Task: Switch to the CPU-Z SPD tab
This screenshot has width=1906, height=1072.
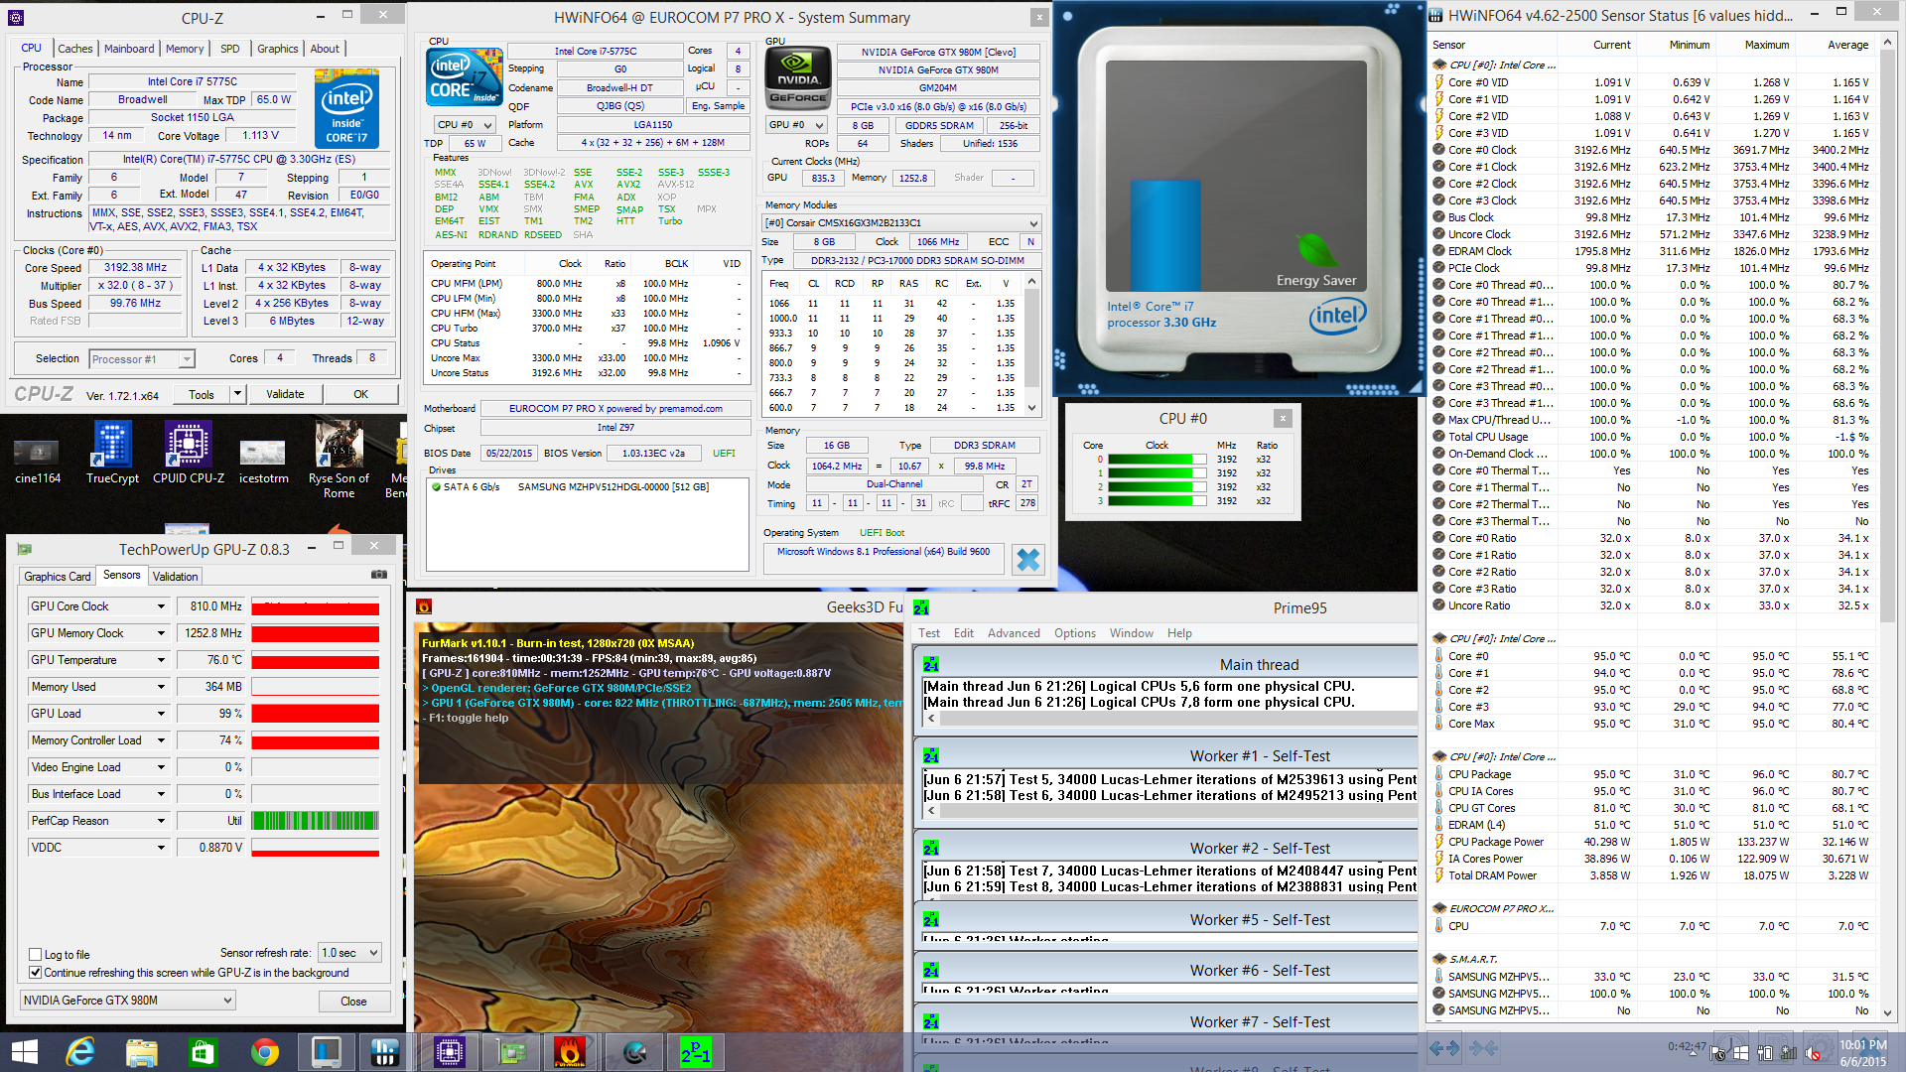Action: [x=230, y=49]
